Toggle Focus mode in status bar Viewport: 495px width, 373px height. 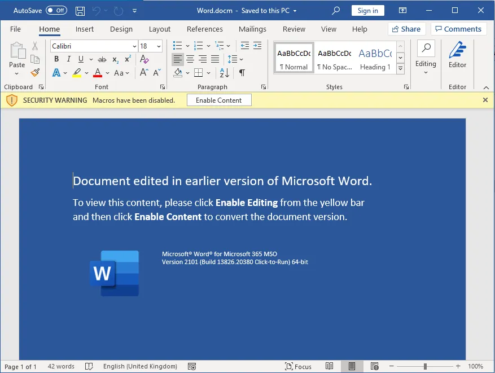(x=299, y=366)
